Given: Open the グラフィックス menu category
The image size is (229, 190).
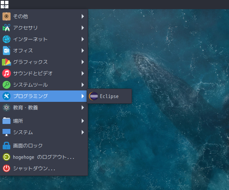Looking at the screenshot, I should click(x=44, y=62).
